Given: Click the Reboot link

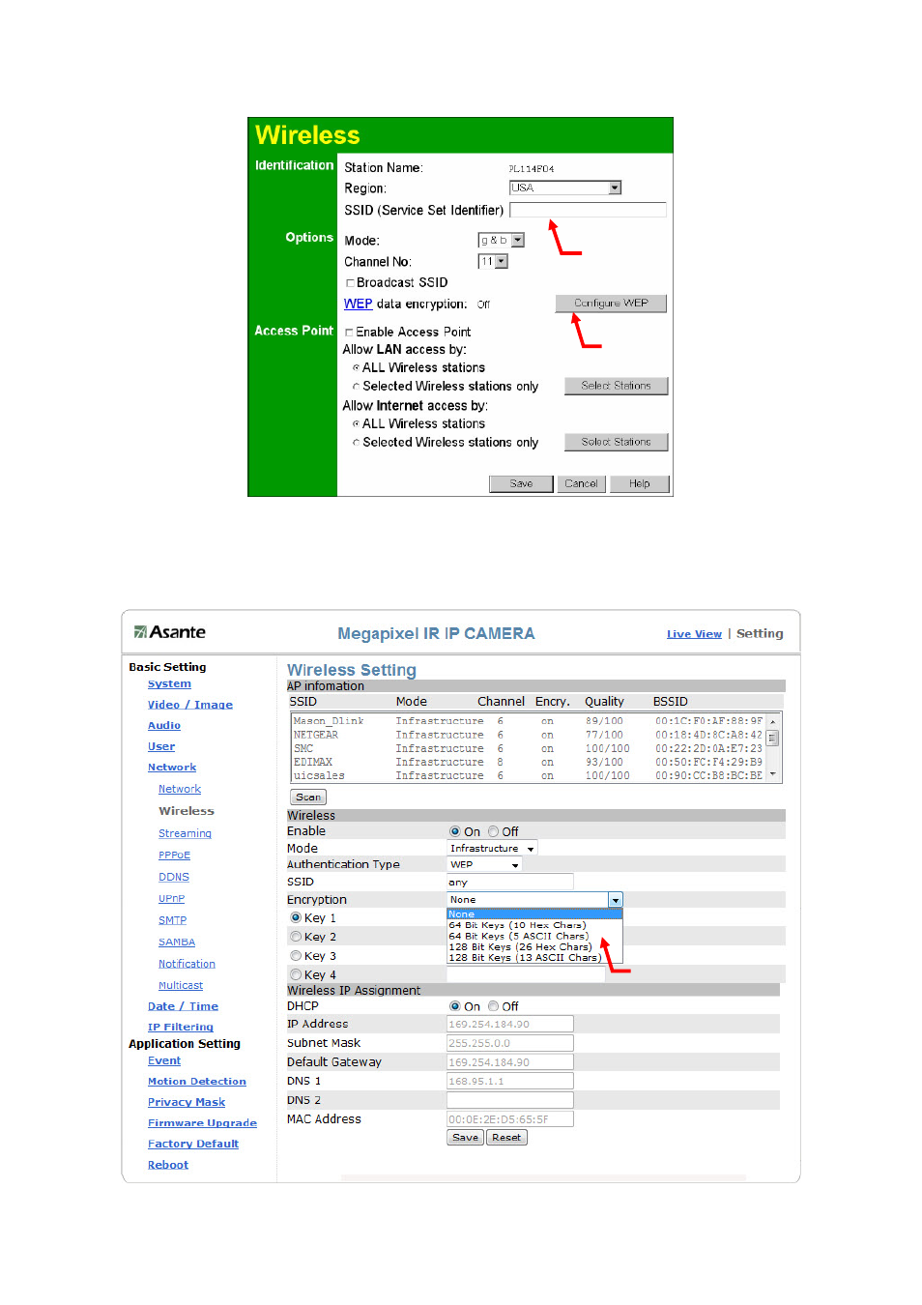Looking at the screenshot, I should click(x=168, y=1165).
